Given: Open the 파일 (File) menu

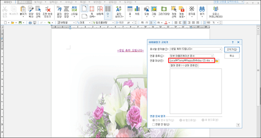Looking at the screenshot, I should (8, 2).
